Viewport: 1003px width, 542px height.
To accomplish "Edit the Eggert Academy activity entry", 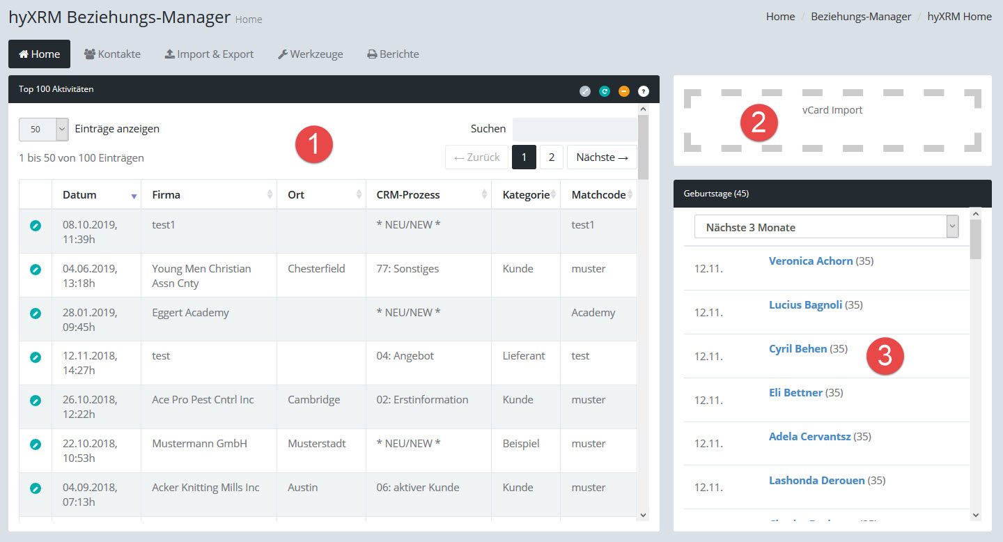I will coord(36,313).
